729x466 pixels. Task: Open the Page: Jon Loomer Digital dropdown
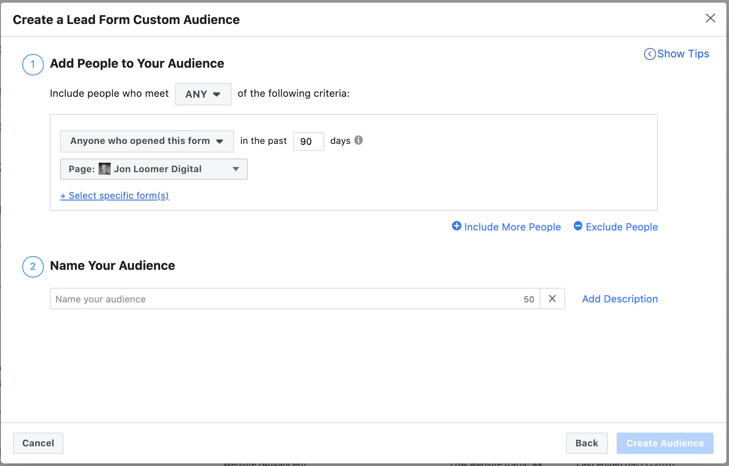154,169
